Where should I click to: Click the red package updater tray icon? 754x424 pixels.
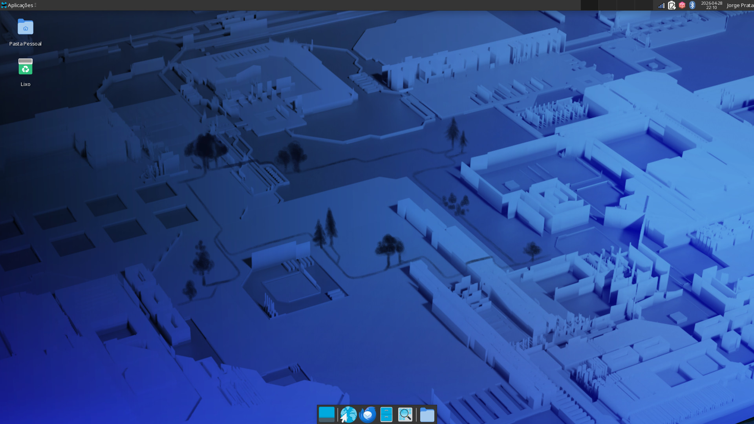point(682,5)
